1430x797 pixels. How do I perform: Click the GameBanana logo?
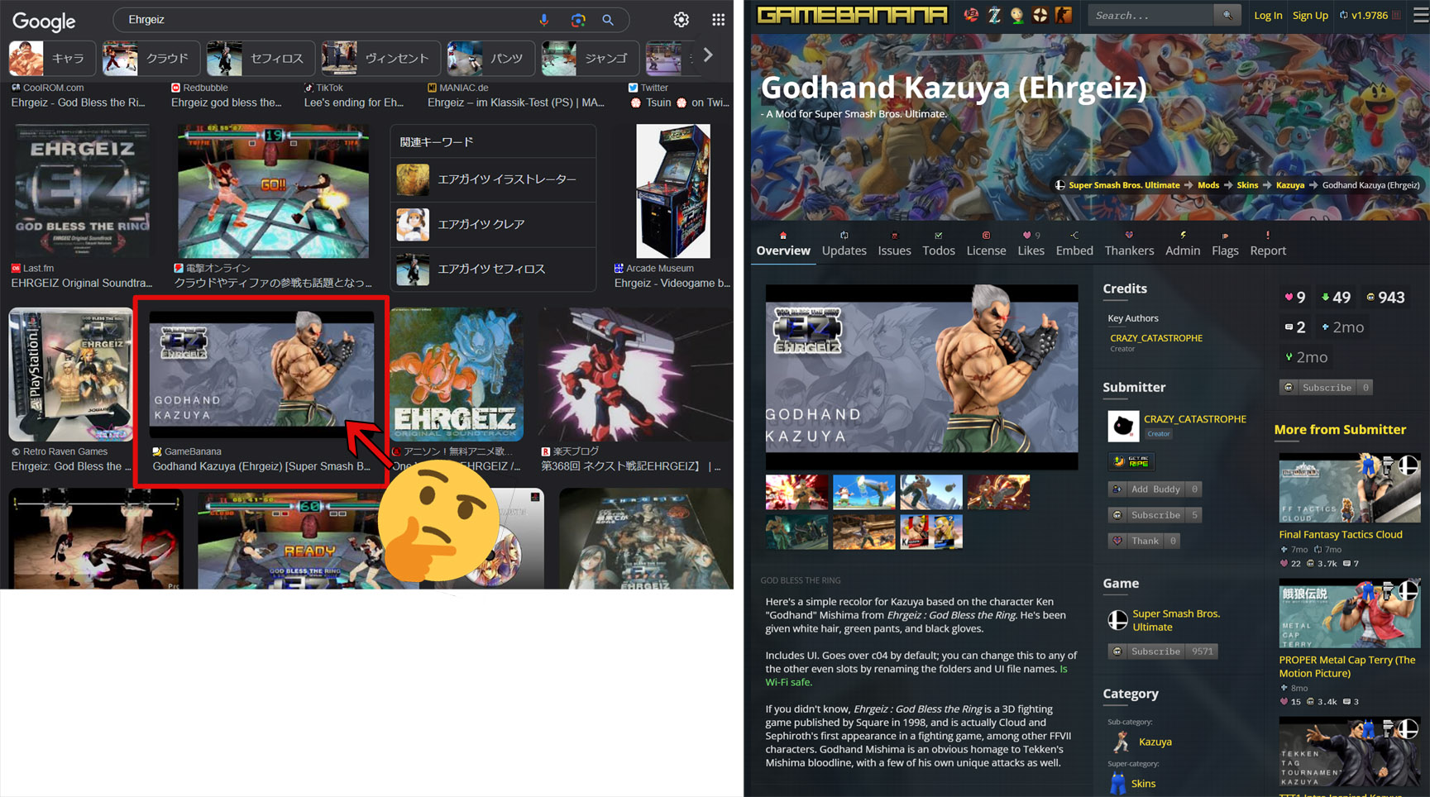852,15
